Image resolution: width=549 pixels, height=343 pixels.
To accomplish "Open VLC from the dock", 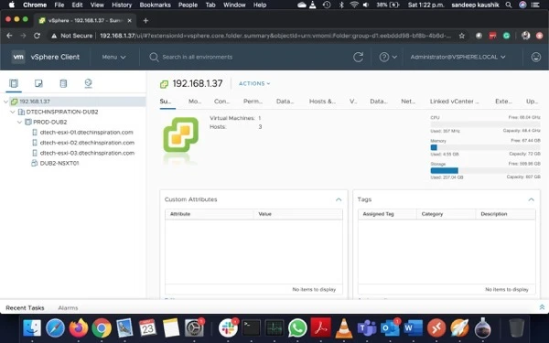I will (x=343, y=328).
